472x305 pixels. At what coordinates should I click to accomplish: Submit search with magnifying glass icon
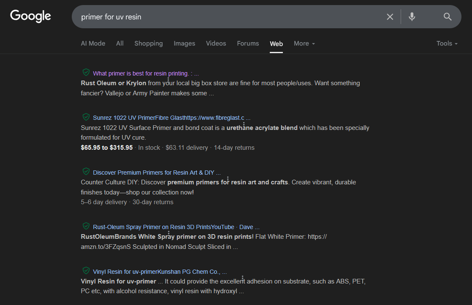pos(448,17)
